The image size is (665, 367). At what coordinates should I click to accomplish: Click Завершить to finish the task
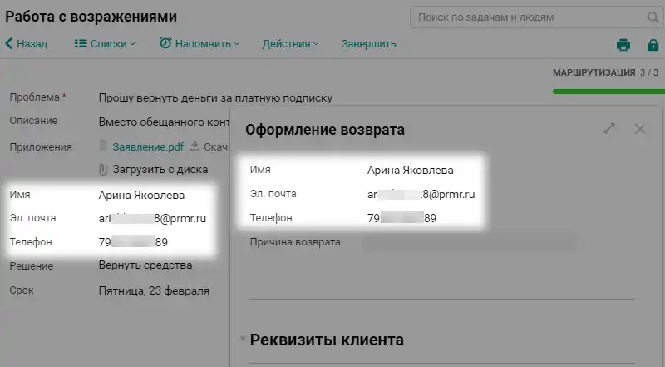369,44
